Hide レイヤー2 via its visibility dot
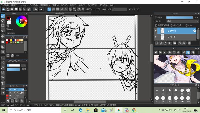Screen dimensions: 200x113 click(x=156, y=31)
